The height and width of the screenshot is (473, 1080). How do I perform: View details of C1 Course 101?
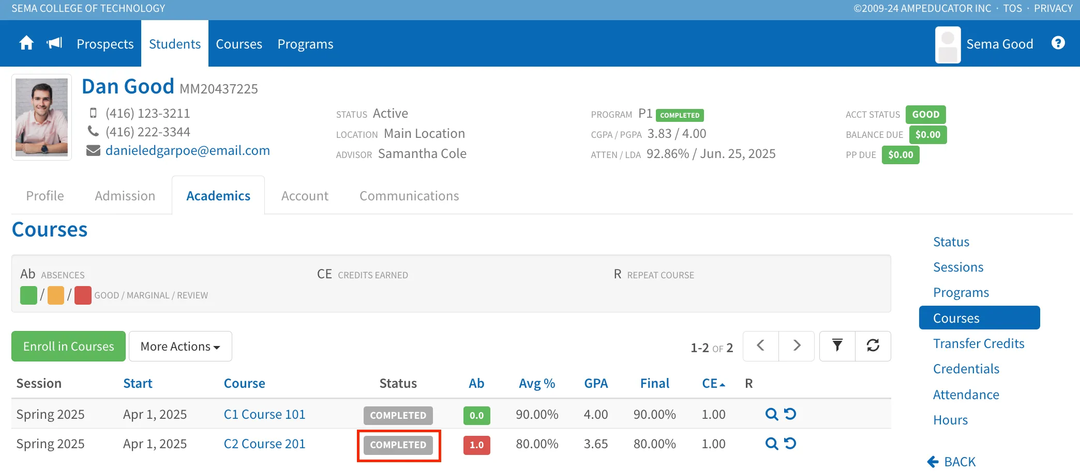771,414
